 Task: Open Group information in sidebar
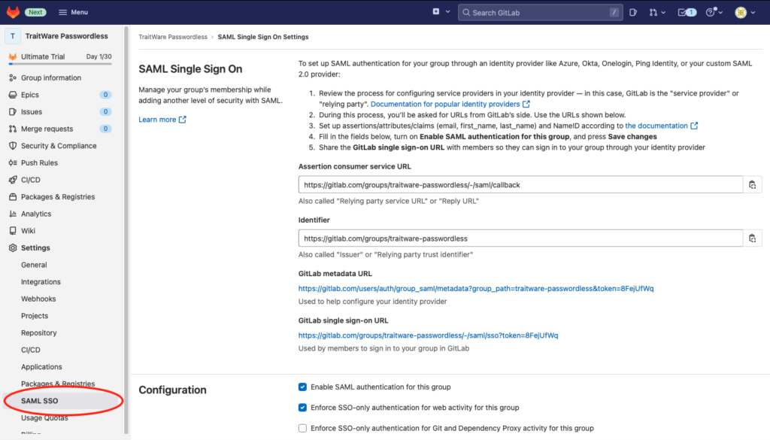click(x=51, y=77)
